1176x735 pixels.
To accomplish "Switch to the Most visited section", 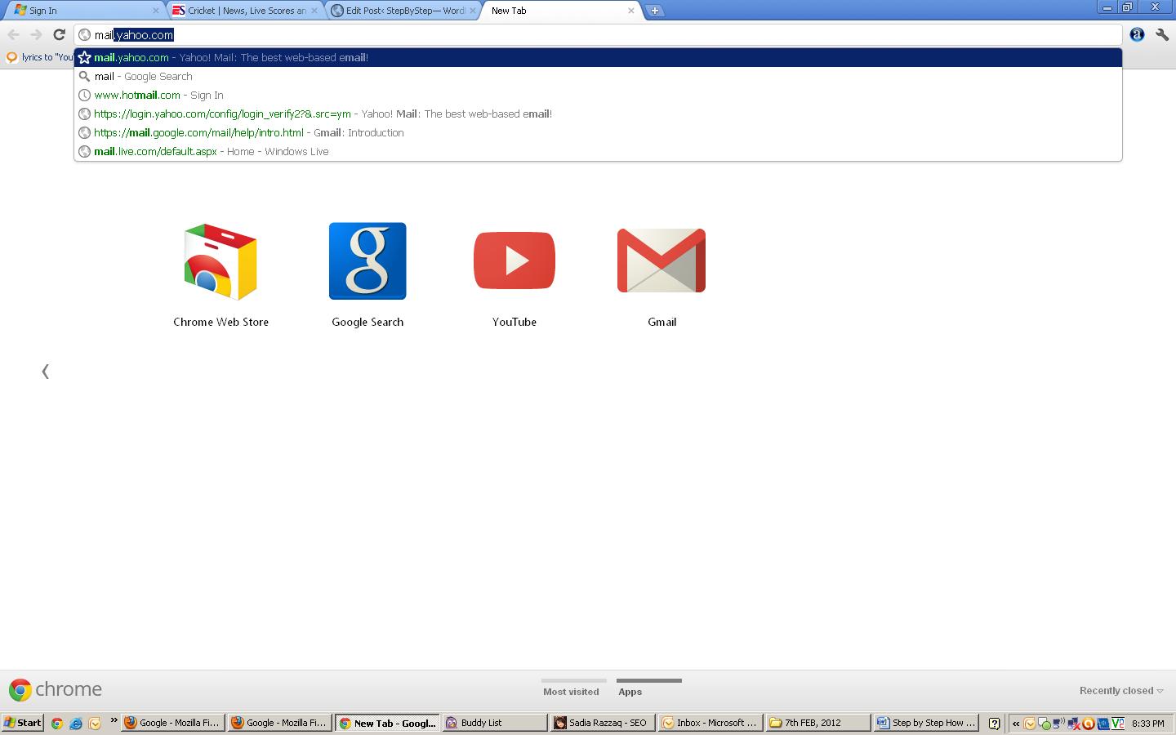I will [x=571, y=692].
